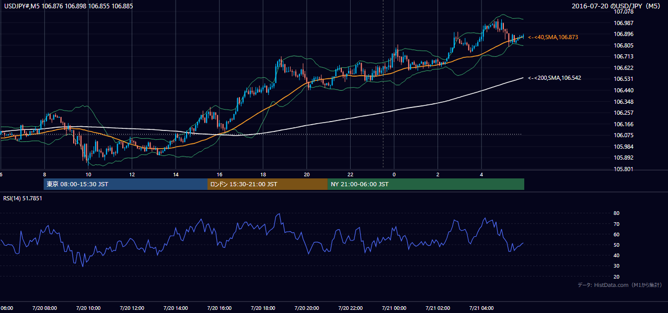The width and height of the screenshot is (668, 313).
Task: Click the NY 21:00-06:00 JST session bar
Action: pyautogui.click(x=426, y=184)
